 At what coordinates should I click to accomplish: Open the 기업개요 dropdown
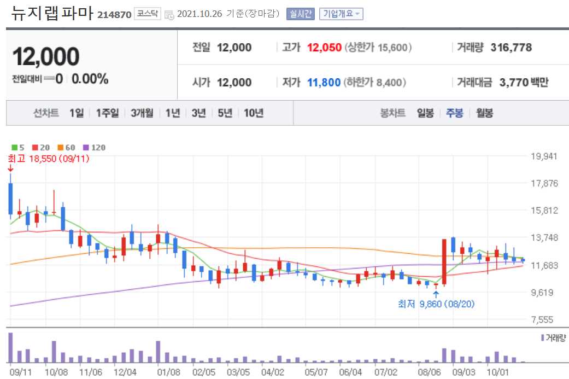[x=341, y=14]
